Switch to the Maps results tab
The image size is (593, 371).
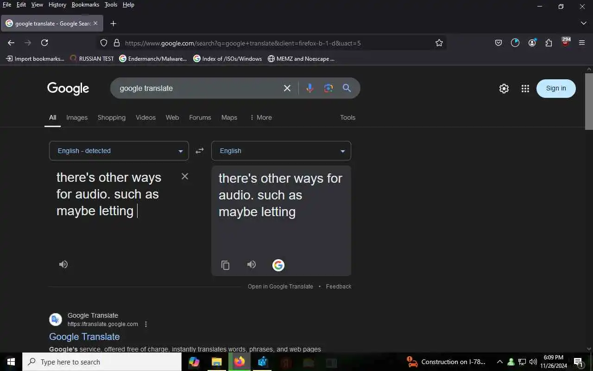coord(229,117)
